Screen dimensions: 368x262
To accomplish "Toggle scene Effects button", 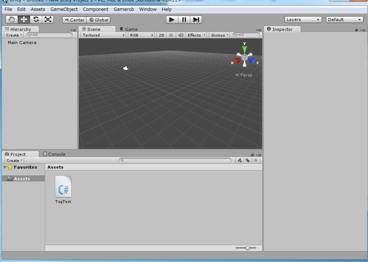I will pyautogui.click(x=194, y=35).
